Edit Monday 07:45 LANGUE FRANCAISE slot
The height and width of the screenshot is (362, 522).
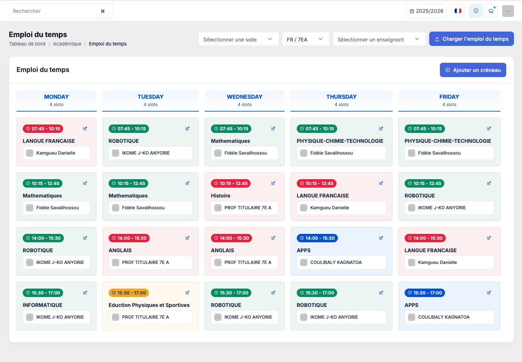(85, 128)
